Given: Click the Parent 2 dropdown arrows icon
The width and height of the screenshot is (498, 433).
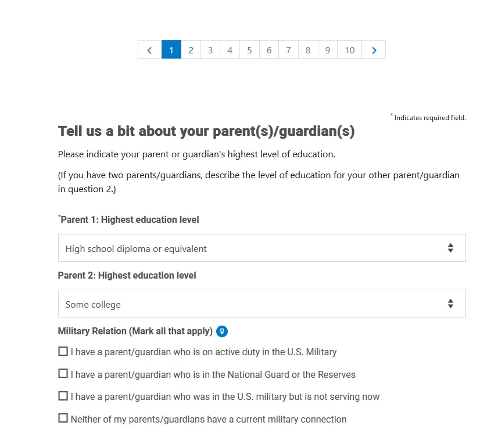Looking at the screenshot, I should click(450, 304).
